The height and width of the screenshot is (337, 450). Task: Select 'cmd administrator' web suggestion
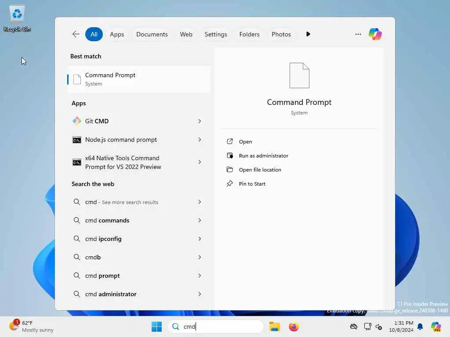click(139, 294)
